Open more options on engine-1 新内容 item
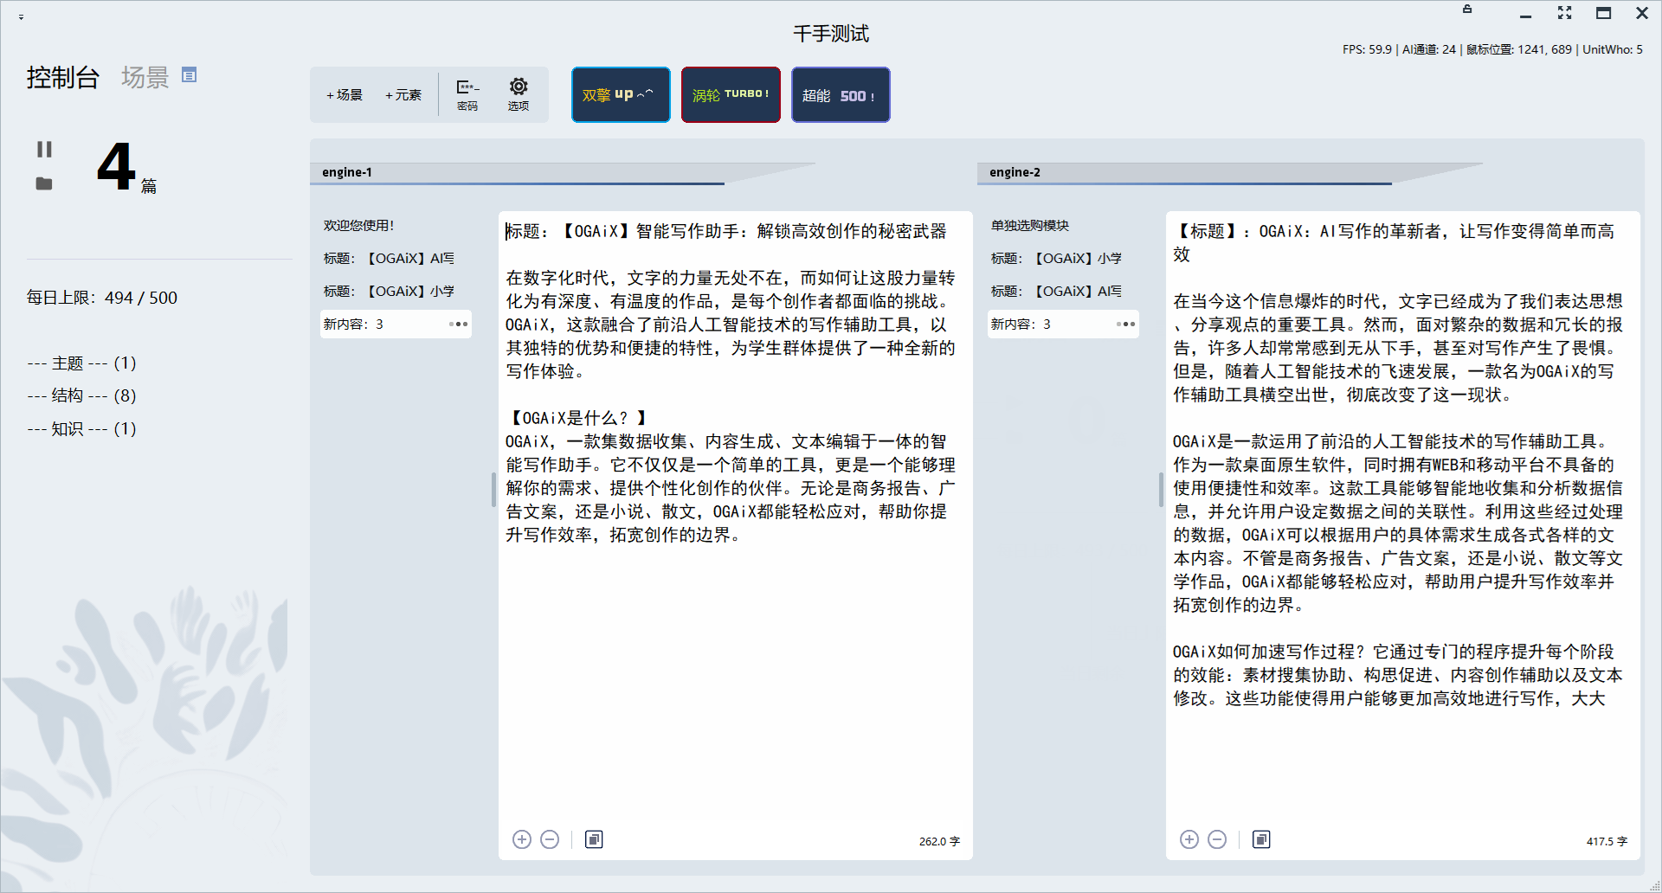Image resolution: width=1662 pixels, height=893 pixels. coord(458,324)
